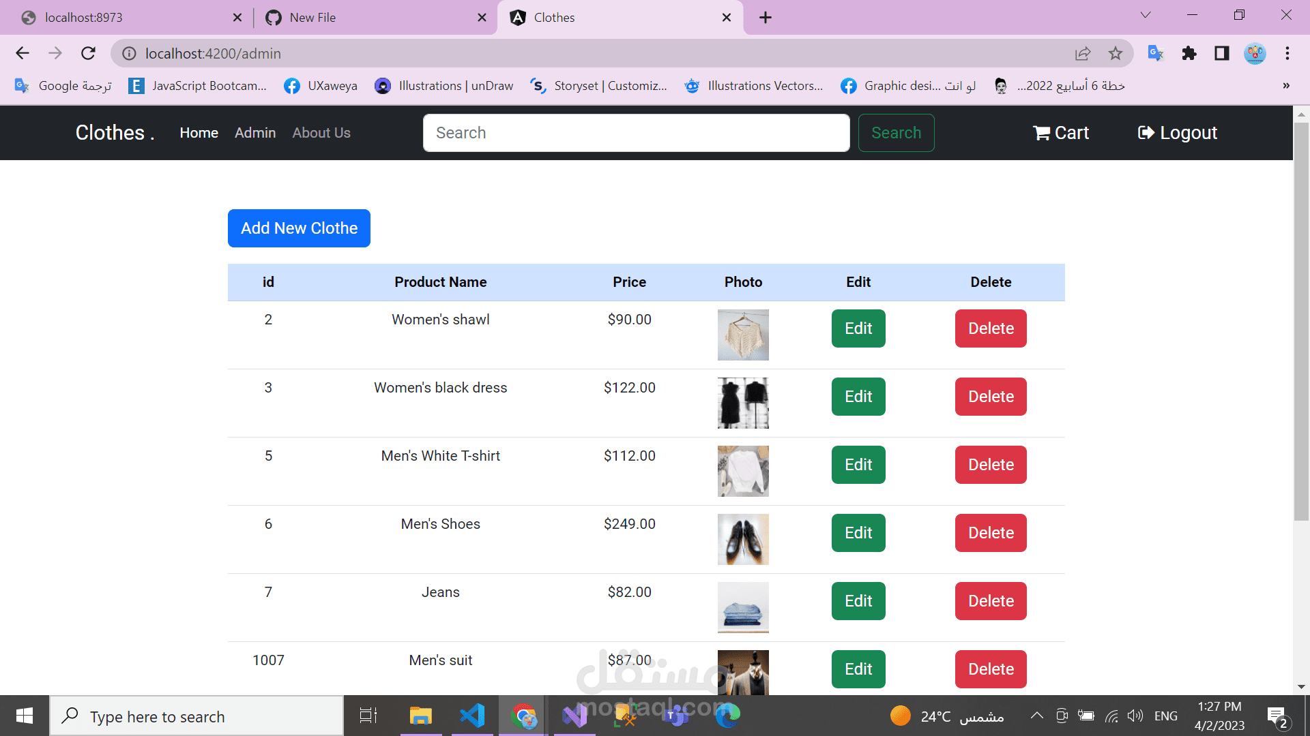The width and height of the screenshot is (1310, 736).
Task: Click the share page icon
Action: click(1083, 53)
